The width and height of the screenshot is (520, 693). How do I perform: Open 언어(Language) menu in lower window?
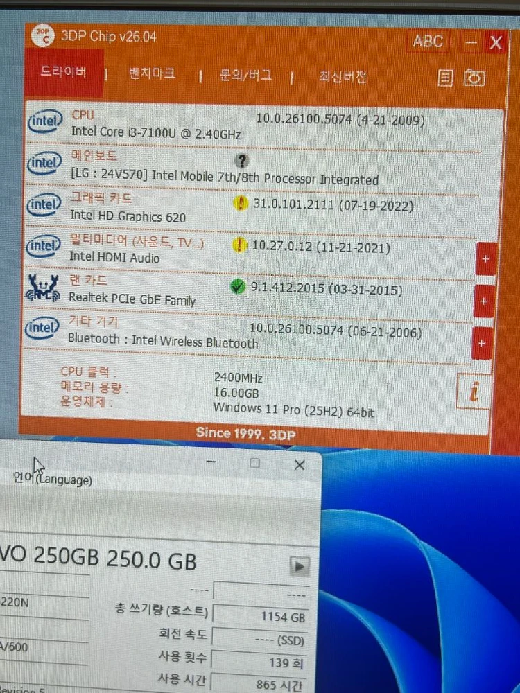pos(53,479)
